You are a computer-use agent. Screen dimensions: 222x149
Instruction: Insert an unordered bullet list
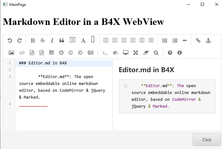pos(165,41)
